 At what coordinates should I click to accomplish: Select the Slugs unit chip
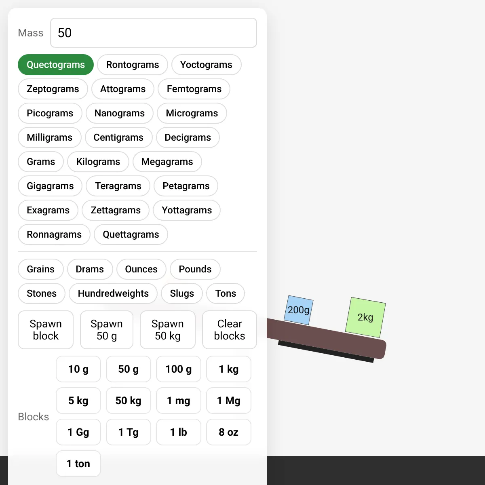pos(182,293)
